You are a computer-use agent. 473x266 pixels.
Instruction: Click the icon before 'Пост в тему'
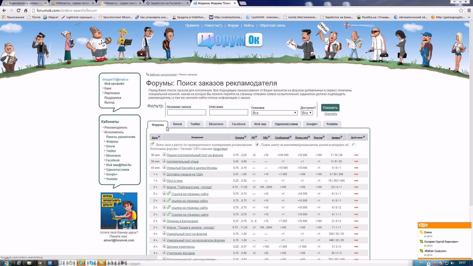[164, 180]
